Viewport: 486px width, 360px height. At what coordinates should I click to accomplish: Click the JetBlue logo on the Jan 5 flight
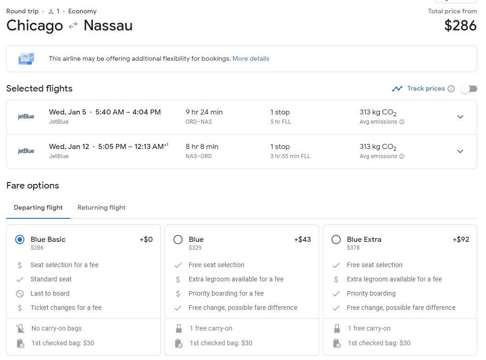coord(26,117)
